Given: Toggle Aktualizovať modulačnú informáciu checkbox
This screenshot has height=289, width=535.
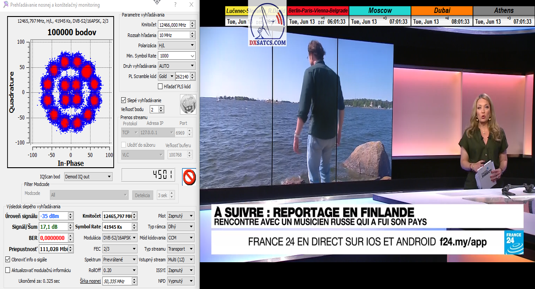Looking at the screenshot, I should pos(8,270).
